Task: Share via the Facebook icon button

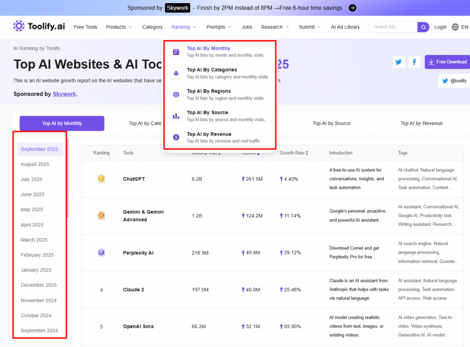Action: tap(414, 62)
